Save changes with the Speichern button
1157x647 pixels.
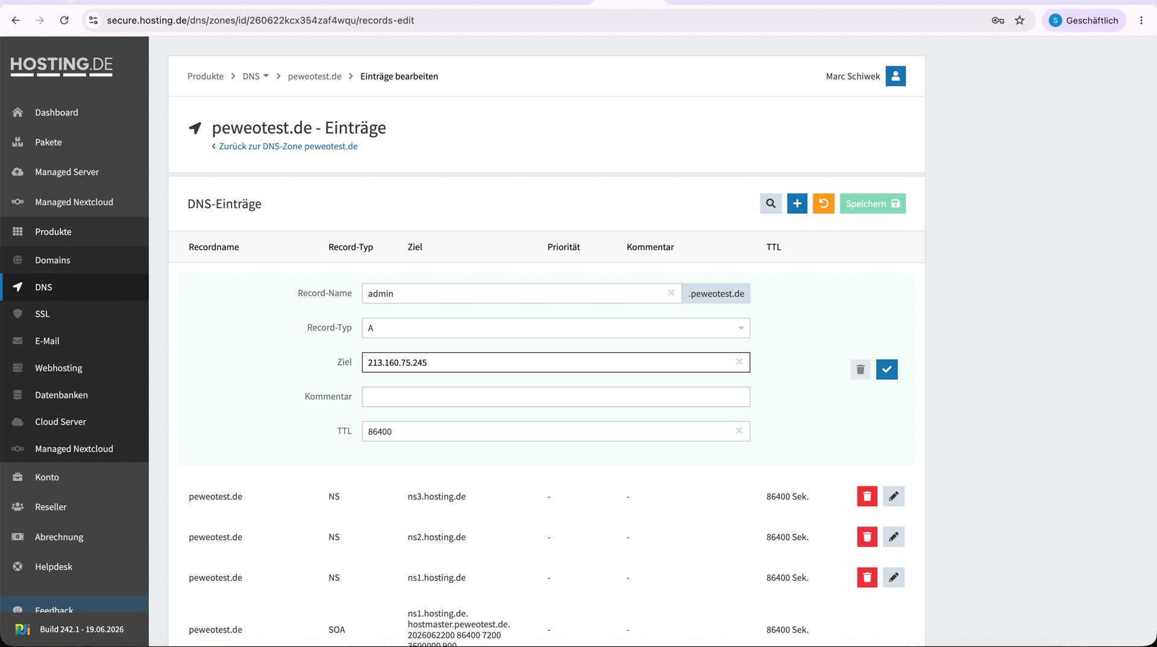tap(873, 203)
